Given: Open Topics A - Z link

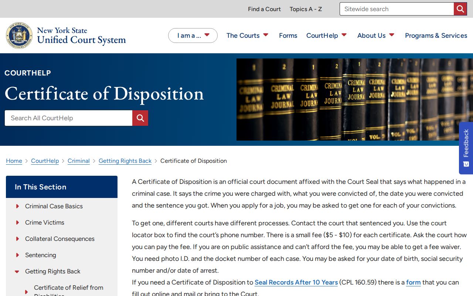Looking at the screenshot, I should pos(306,9).
